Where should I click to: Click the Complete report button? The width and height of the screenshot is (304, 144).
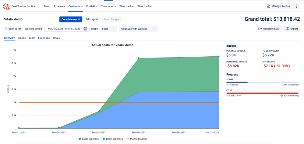pos(71,19)
